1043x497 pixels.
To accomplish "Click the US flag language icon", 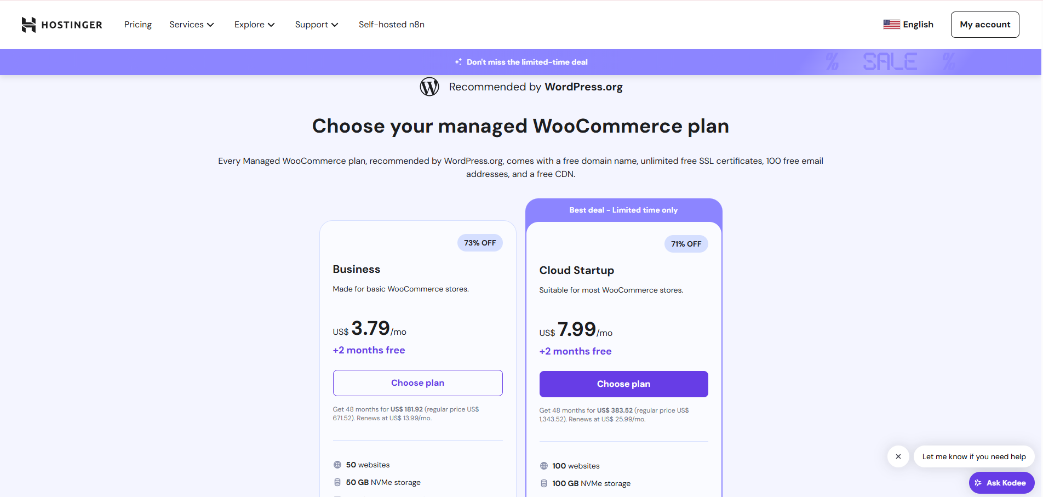I will click(891, 25).
